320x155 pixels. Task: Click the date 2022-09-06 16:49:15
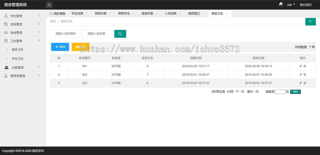258,66
